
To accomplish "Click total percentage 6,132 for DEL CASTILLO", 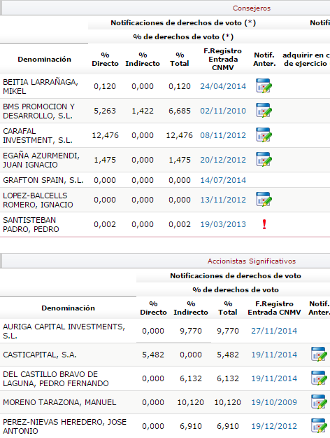I will 228,378.
